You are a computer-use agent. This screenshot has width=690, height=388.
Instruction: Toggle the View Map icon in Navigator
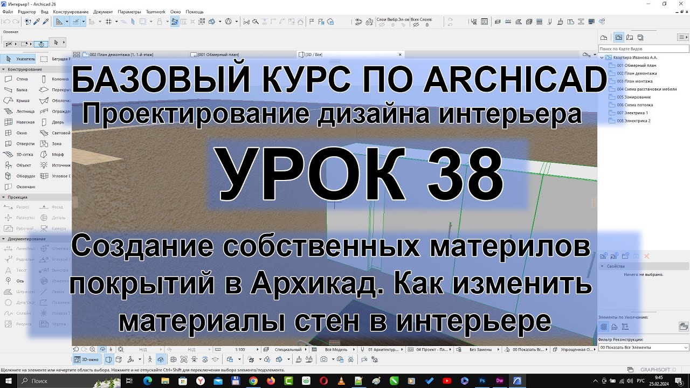click(x=619, y=37)
